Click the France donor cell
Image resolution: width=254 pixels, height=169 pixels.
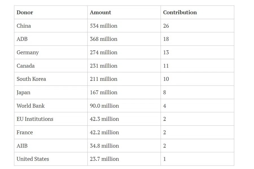point(25,132)
